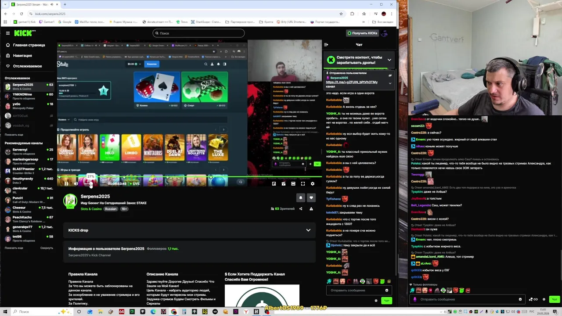Open Trovo bookmark
The width and height of the screenshot is (562, 316).
click(182, 22)
